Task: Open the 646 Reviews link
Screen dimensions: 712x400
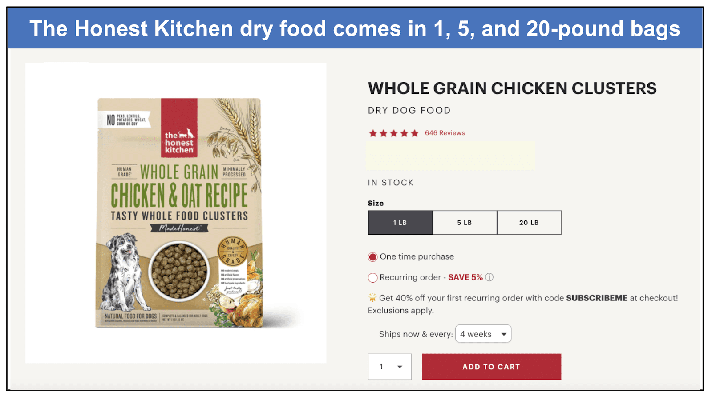Action: [445, 133]
